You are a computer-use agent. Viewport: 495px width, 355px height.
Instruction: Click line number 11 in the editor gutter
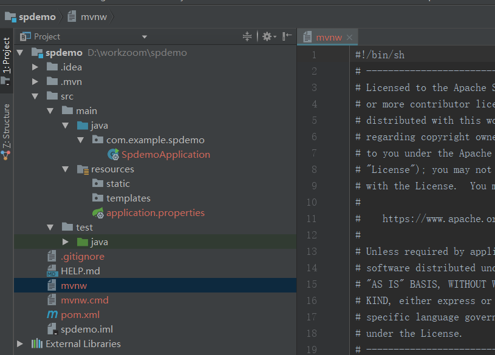coord(311,218)
